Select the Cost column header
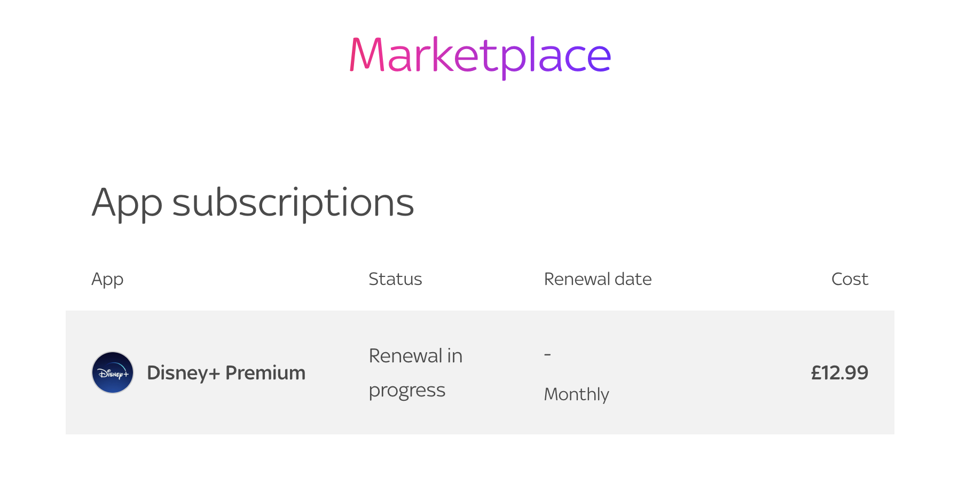Image resolution: width=974 pixels, height=492 pixels. [x=850, y=279]
